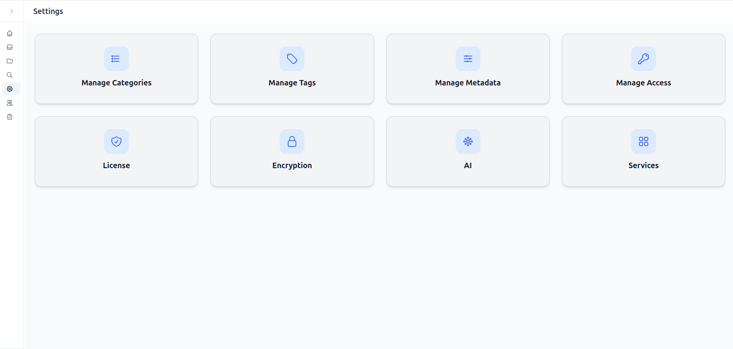Open the Manage Tags label
Image resolution: width=733 pixels, height=349 pixels.
(292, 83)
